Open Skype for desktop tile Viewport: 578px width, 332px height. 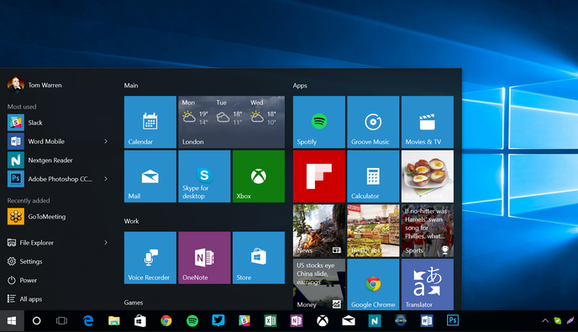(204, 177)
